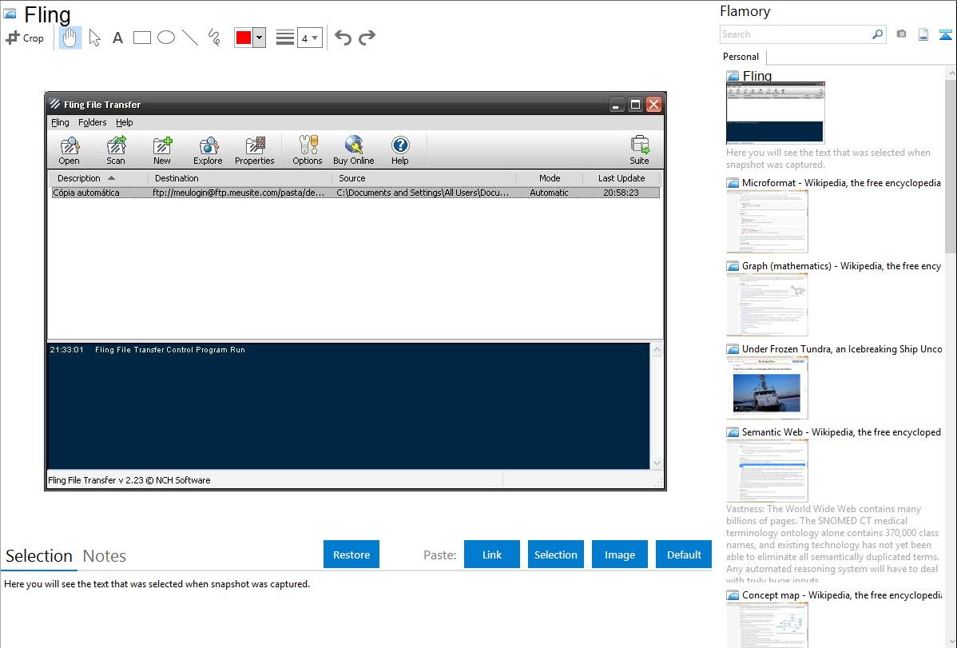Select the rectangle drawing tool
This screenshot has width=957, height=648.
coord(141,38)
